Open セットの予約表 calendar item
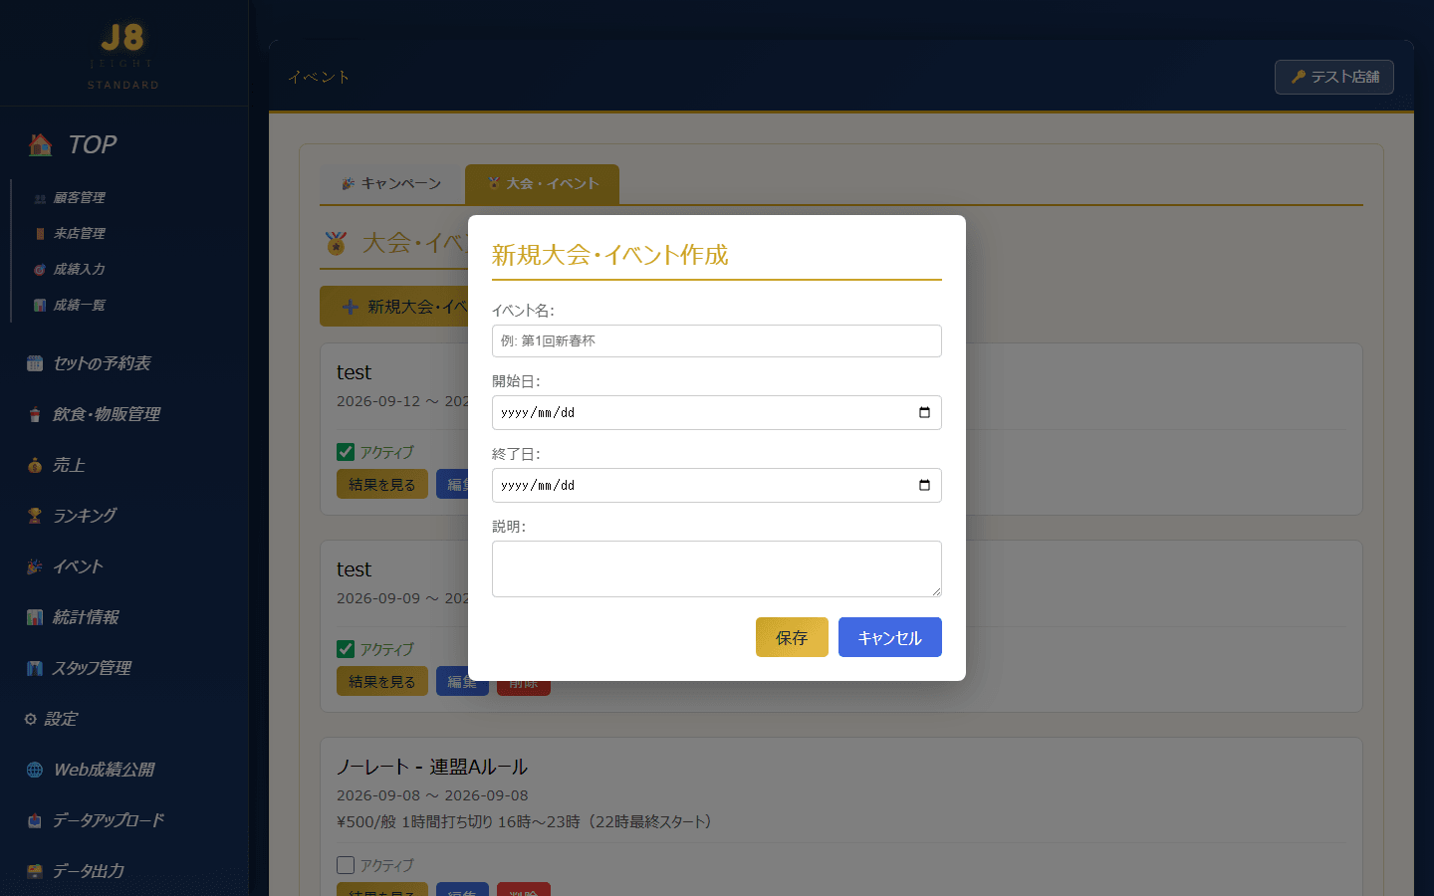 (x=90, y=363)
